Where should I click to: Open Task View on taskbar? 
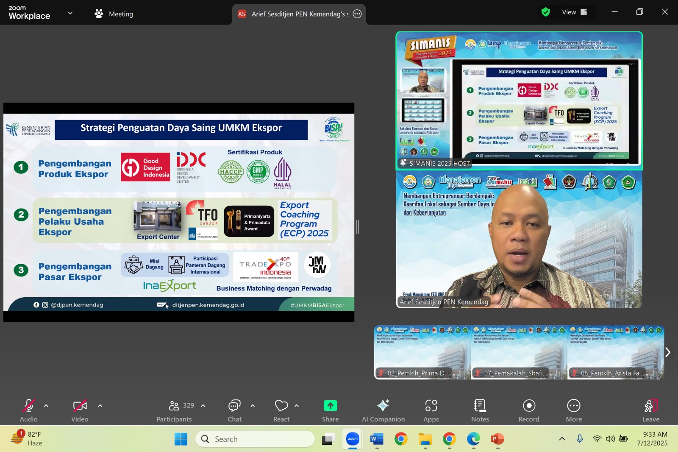point(328,439)
